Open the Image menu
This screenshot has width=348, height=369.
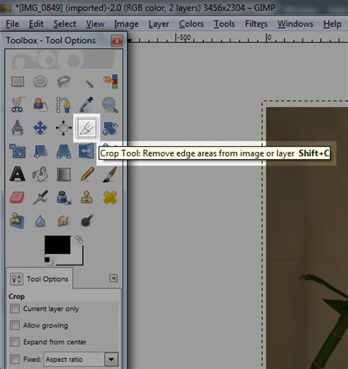(126, 24)
